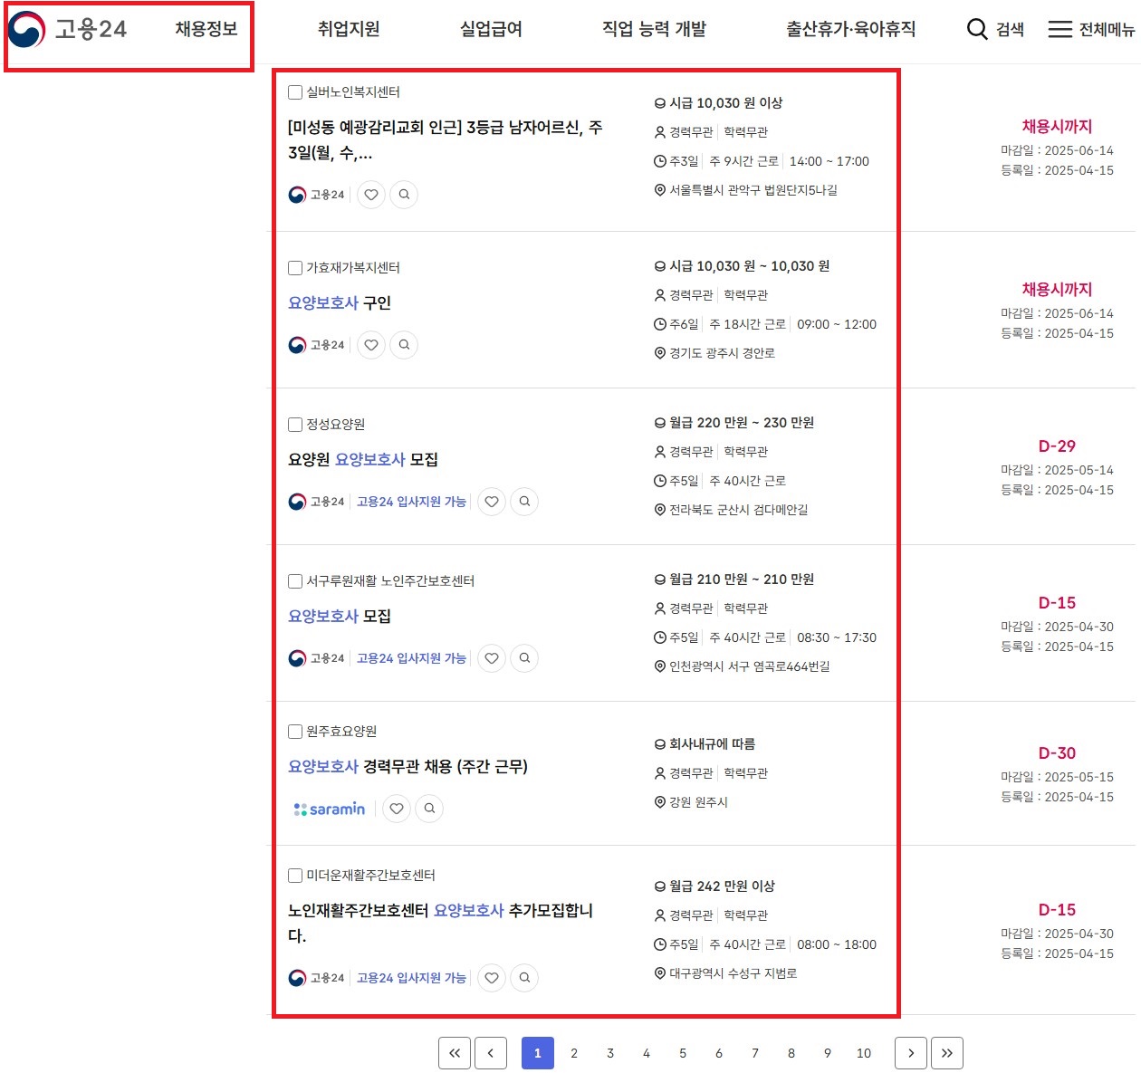Click the 고용24 badge on 실버노인복지센터 listing
This screenshot has height=1073, width=1141.
tap(316, 194)
